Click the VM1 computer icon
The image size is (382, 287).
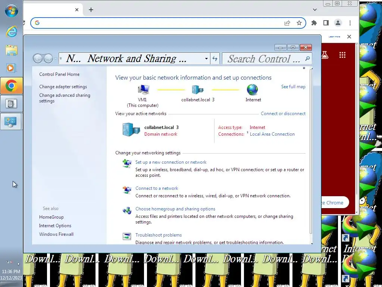tap(143, 90)
